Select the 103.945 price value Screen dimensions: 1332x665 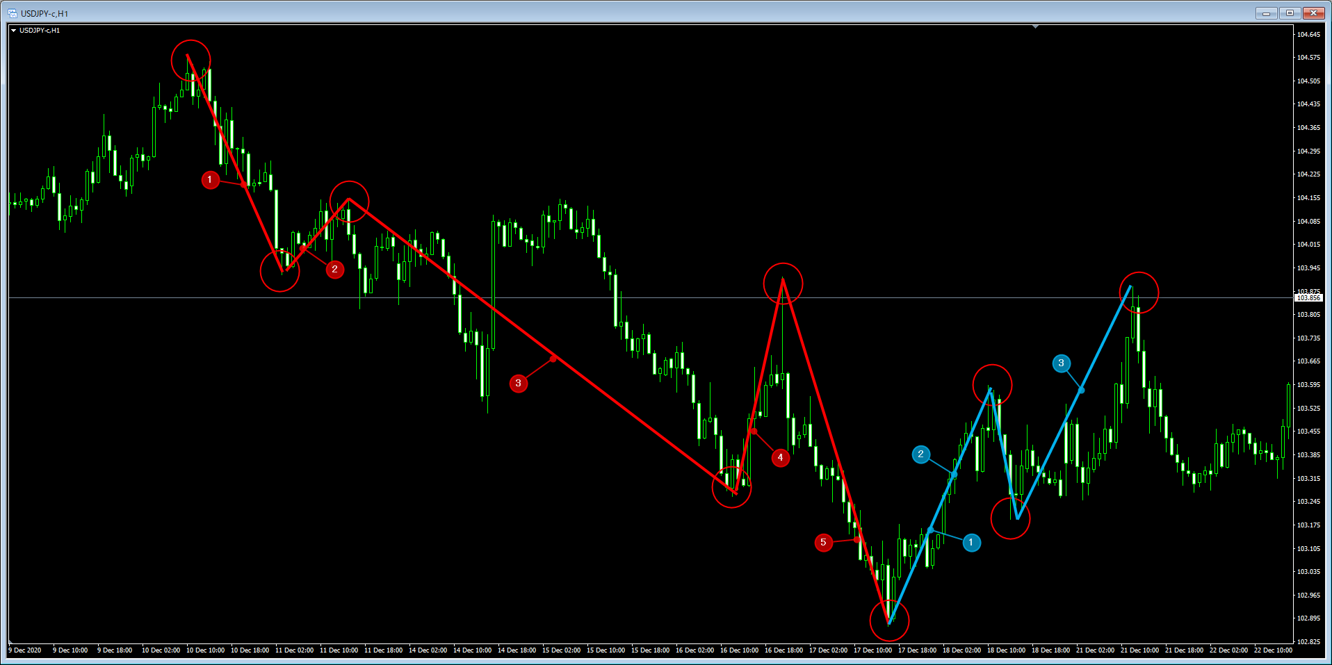(x=1308, y=268)
